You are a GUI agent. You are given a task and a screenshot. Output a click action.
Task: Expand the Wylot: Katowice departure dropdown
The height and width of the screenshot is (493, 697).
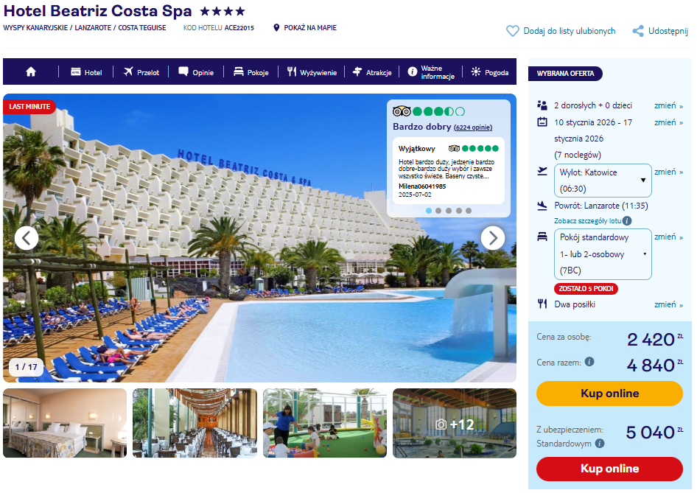tap(603, 181)
